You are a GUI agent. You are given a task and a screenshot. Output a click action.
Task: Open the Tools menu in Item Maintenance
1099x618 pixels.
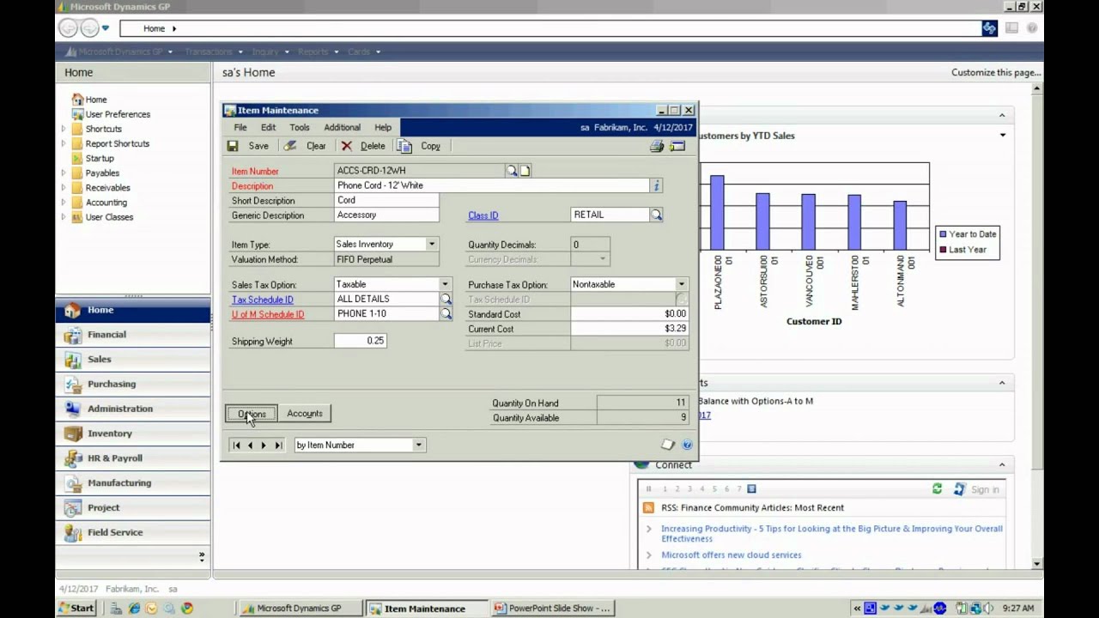(x=299, y=127)
